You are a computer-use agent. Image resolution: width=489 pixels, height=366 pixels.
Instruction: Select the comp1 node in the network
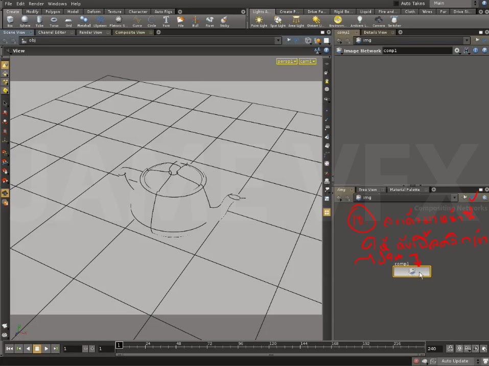[412, 272]
